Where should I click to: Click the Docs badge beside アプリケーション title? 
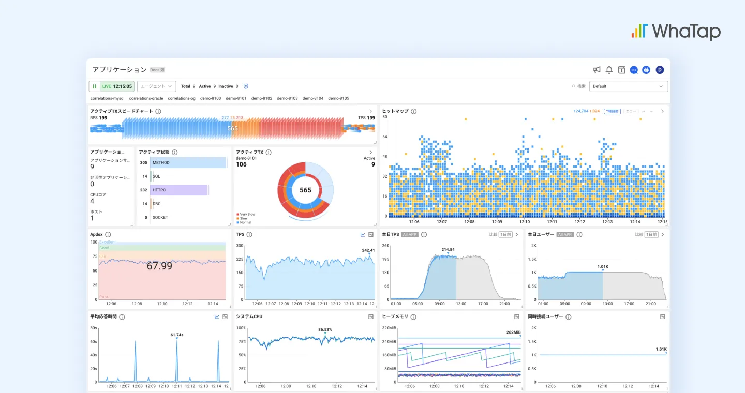[x=157, y=70]
